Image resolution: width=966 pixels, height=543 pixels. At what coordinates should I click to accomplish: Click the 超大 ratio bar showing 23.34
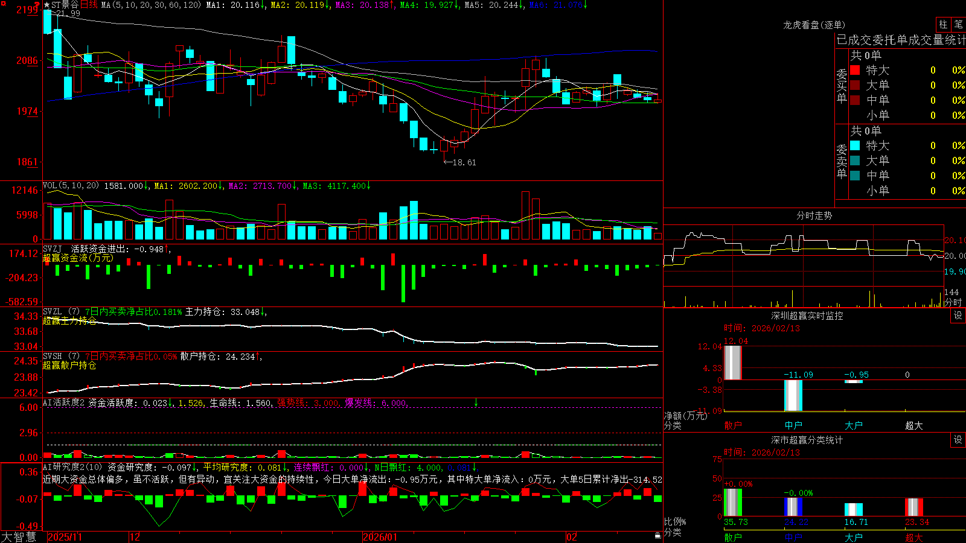point(914,507)
